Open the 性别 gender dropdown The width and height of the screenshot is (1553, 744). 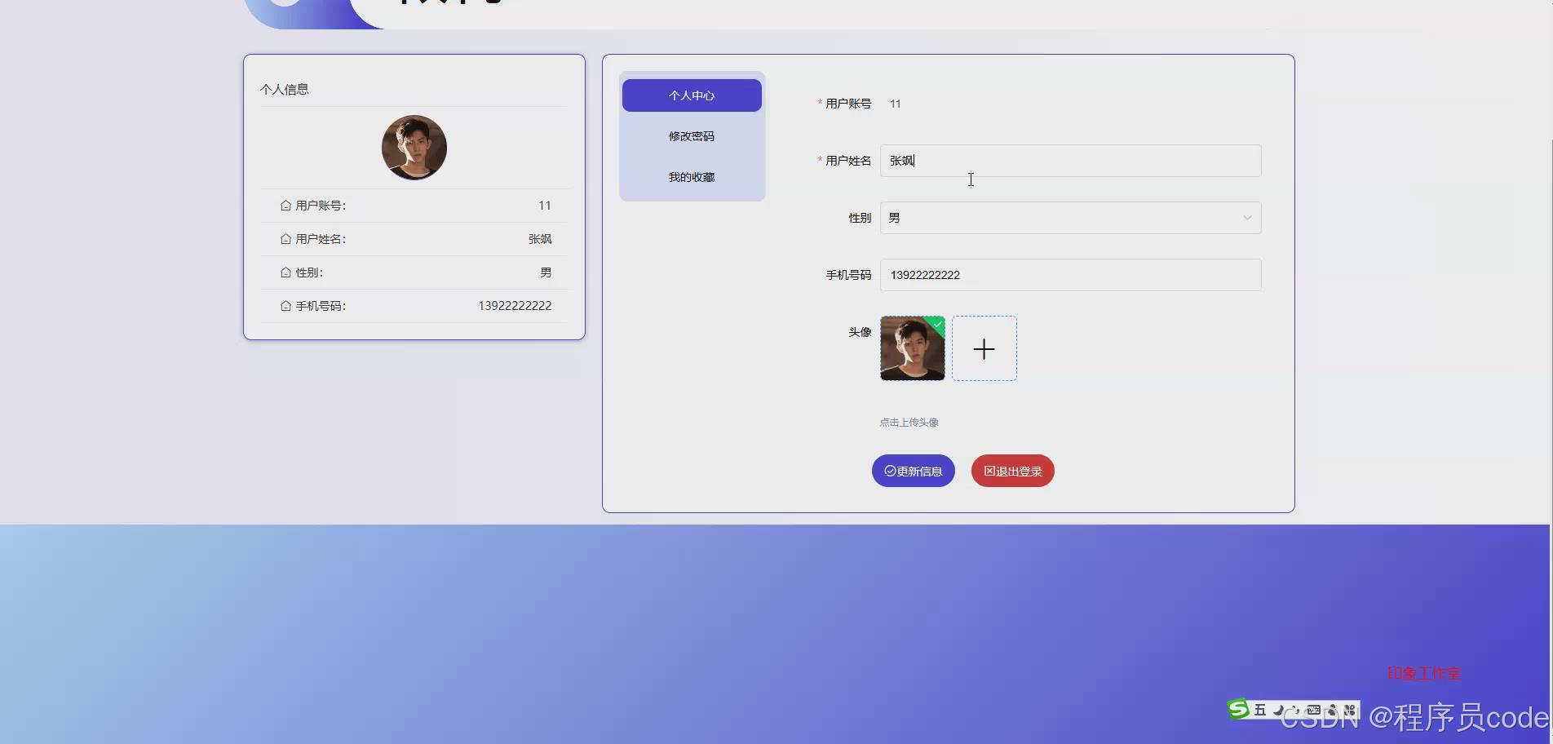[1069, 218]
